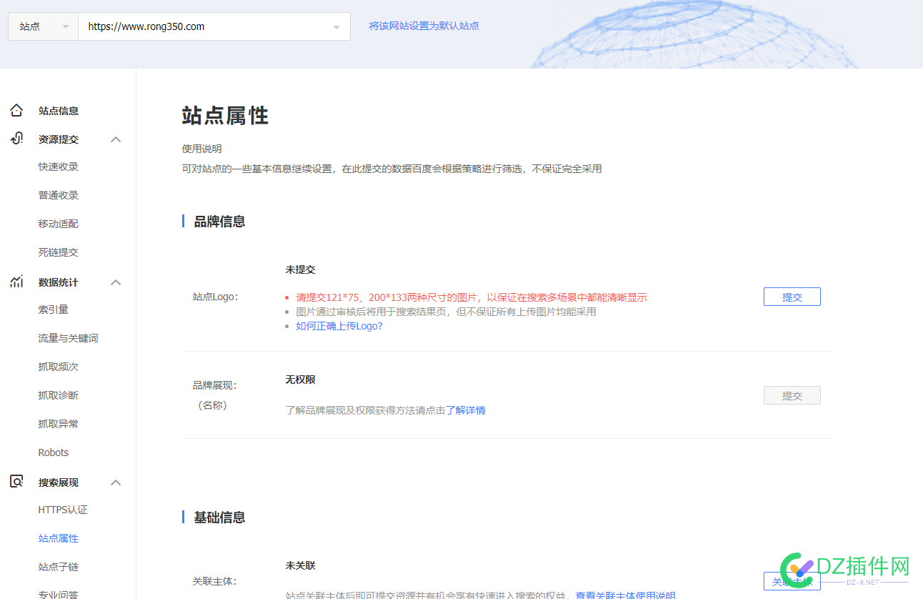923x599 pixels.
Task: Click 未关联 status text
Action: 301,565
